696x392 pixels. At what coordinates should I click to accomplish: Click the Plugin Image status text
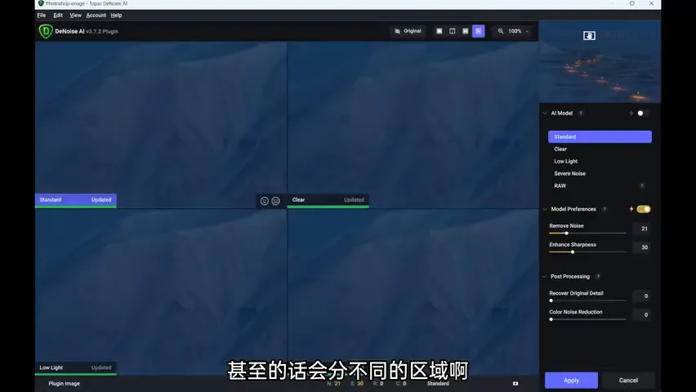click(65, 384)
